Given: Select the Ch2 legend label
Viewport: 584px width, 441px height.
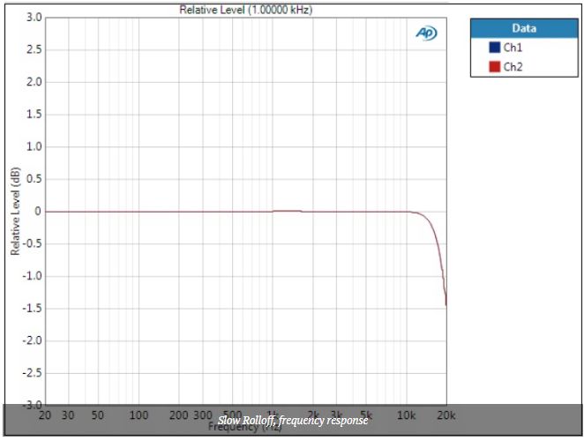Looking at the screenshot, I should 513,67.
